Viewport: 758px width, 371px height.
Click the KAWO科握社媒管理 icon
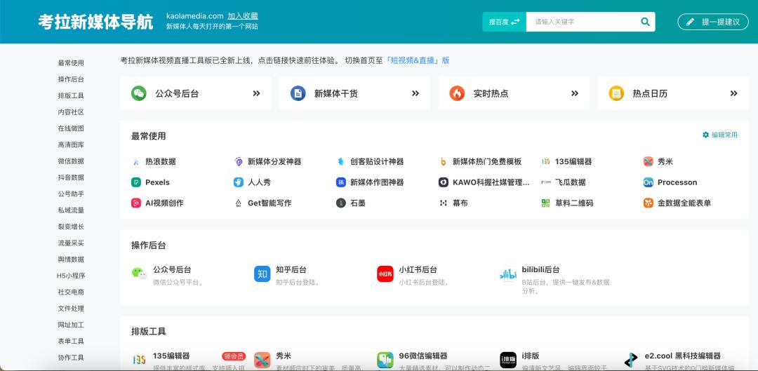444,182
